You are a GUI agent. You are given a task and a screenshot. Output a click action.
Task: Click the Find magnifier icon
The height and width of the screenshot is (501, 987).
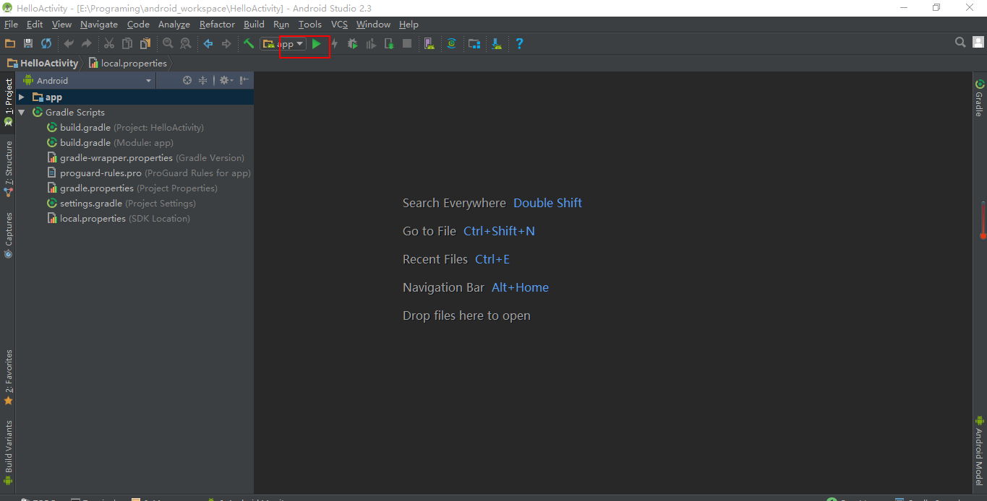168,44
